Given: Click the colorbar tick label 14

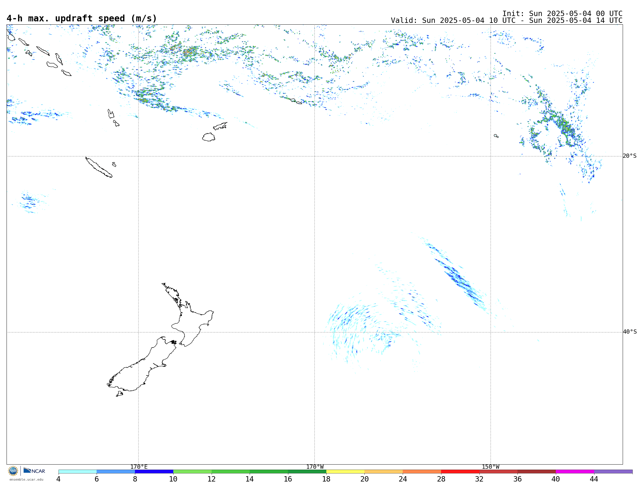Looking at the screenshot, I should click(x=250, y=479).
